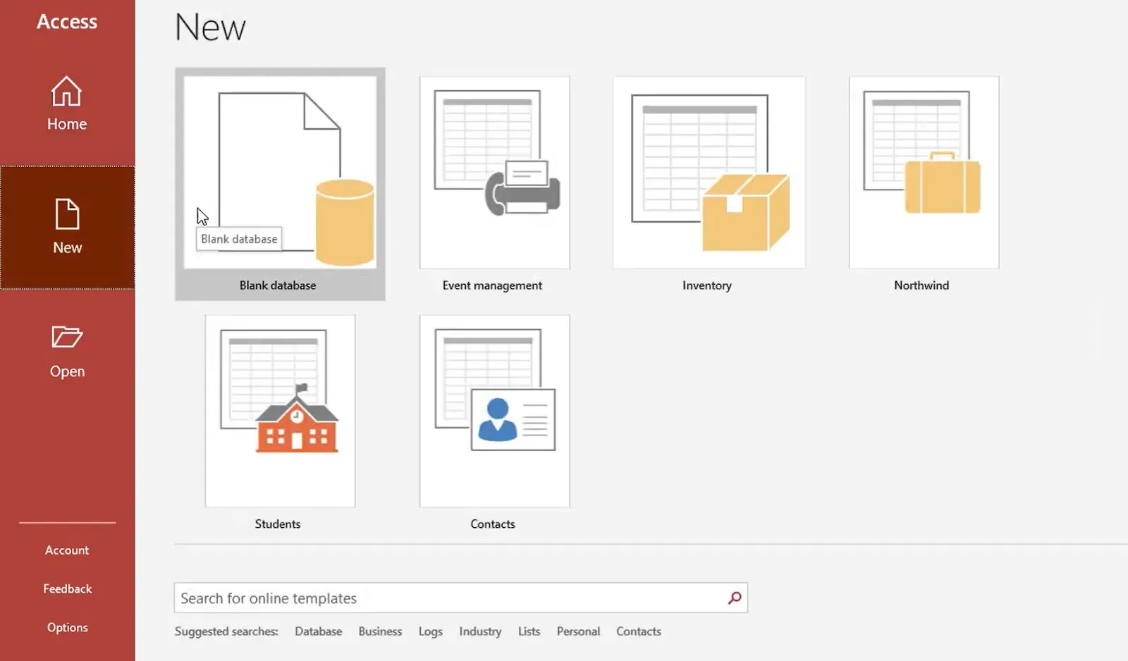Click the Lists suggested search
Image resolution: width=1128 pixels, height=661 pixels.
pos(529,631)
